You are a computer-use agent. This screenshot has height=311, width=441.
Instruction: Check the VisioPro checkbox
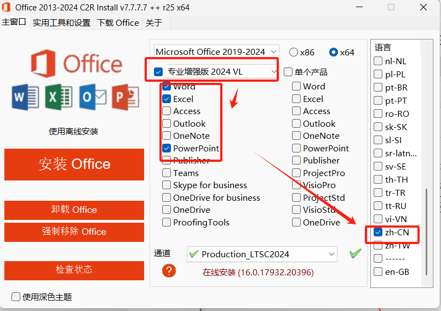(x=296, y=185)
